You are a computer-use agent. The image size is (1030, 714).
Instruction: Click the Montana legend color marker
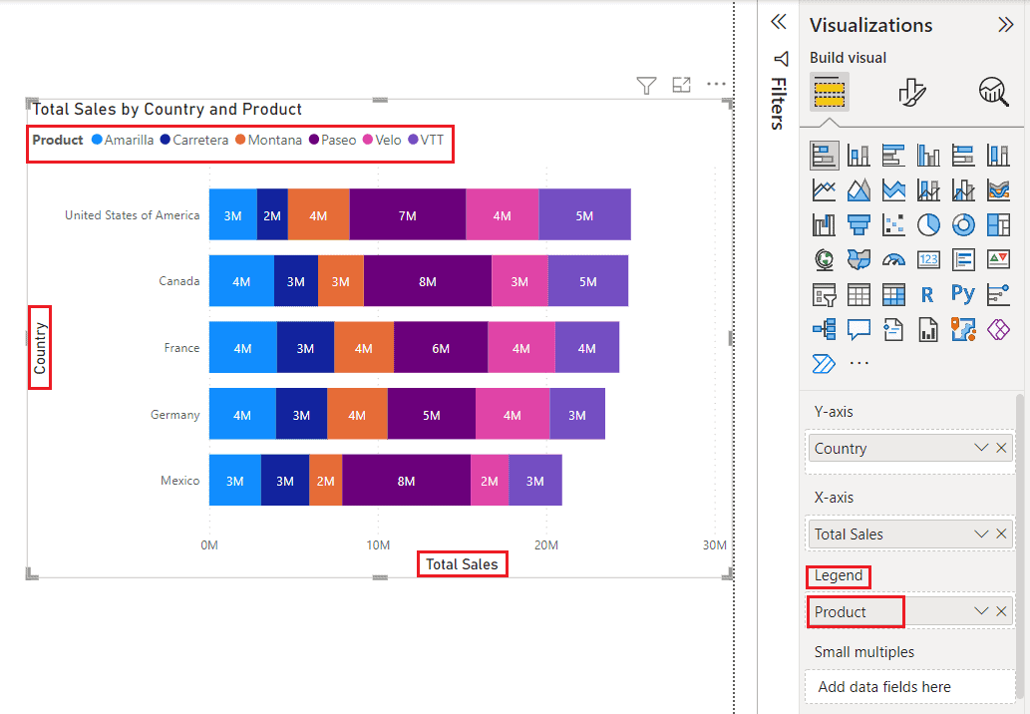pyautogui.click(x=240, y=140)
